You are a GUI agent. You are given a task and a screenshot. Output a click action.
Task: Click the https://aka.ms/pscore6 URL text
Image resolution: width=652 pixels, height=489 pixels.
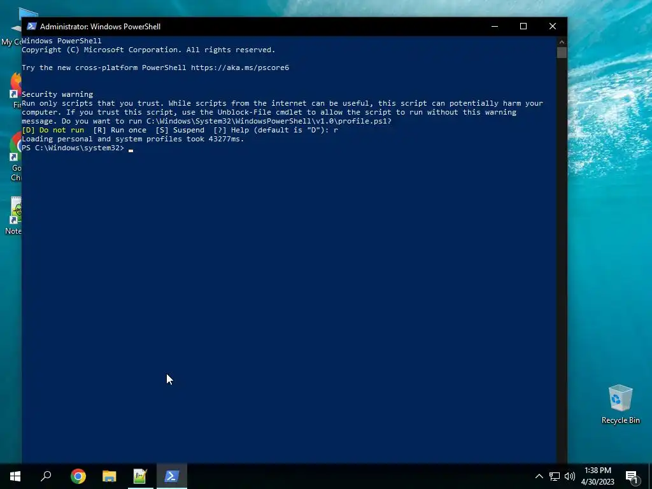[x=240, y=67]
